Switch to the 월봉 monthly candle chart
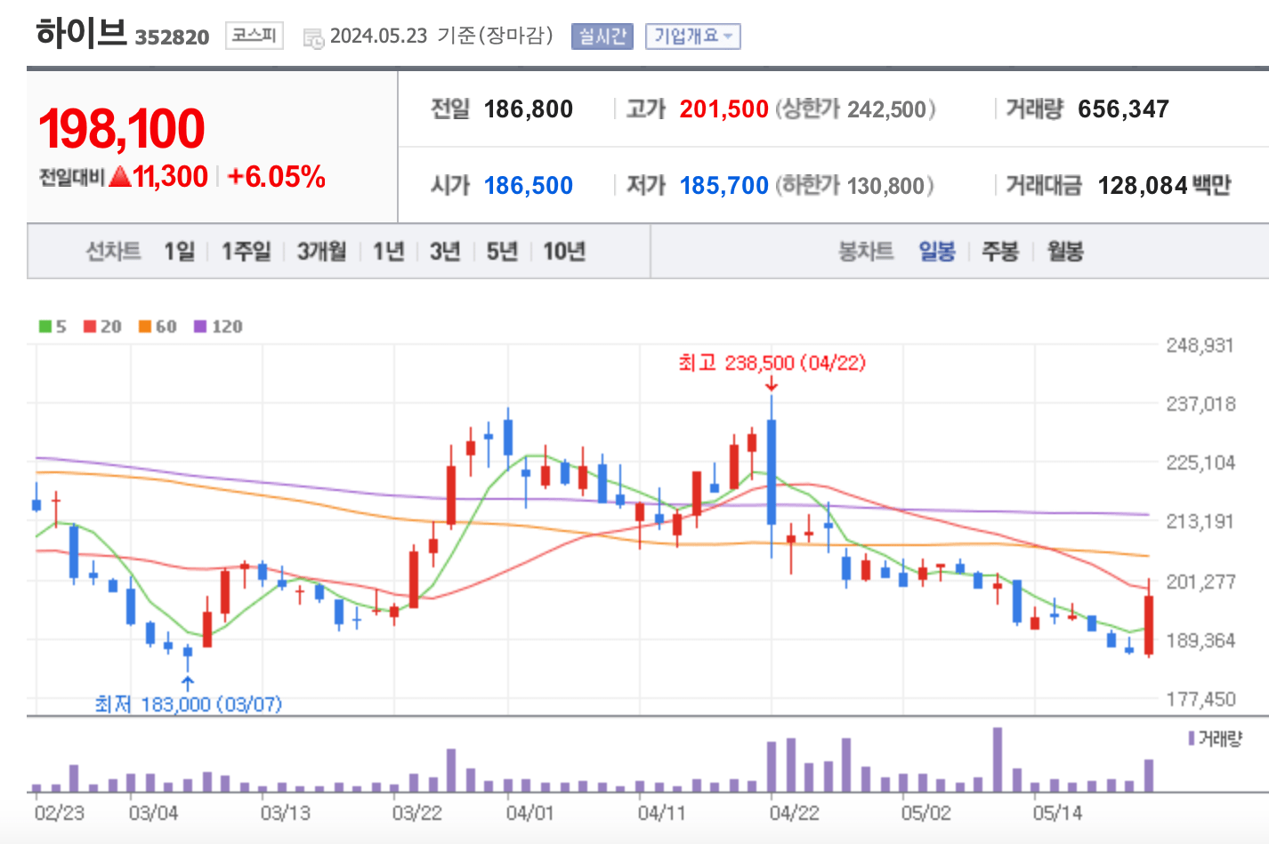1269x844 pixels. 1065,252
